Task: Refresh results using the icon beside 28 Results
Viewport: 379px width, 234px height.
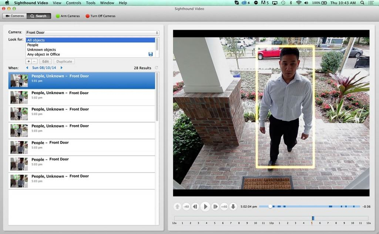Action: (157, 68)
